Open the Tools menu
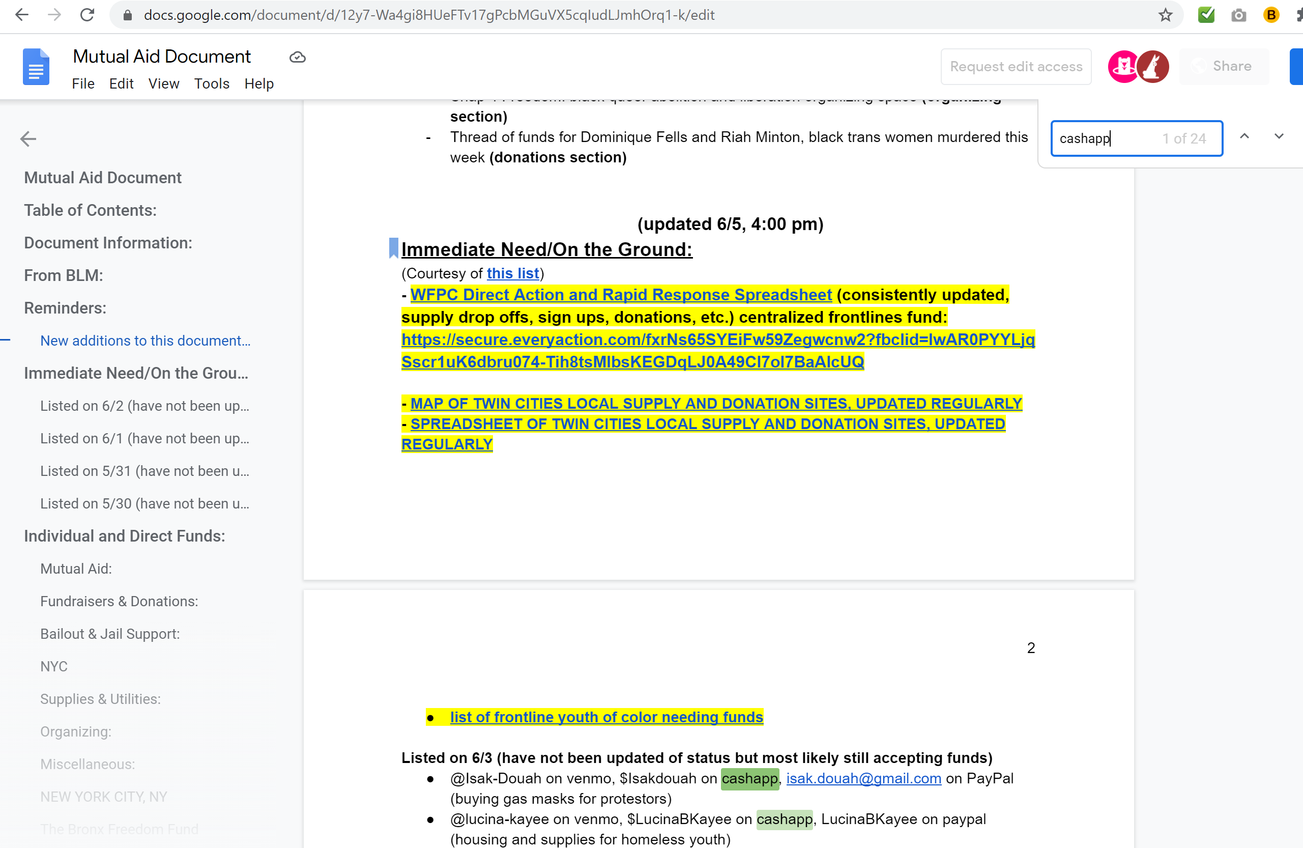 click(x=211, y=84)
